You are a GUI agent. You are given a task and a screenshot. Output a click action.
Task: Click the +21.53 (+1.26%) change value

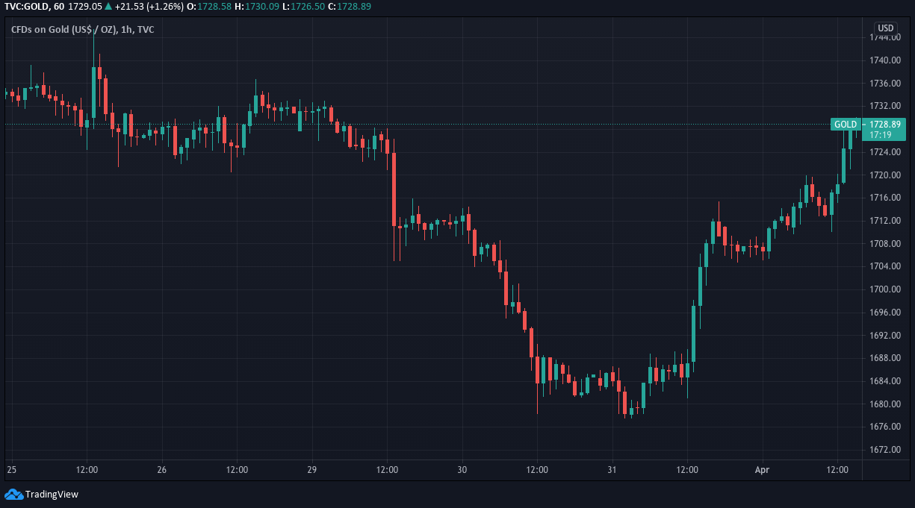149,6
